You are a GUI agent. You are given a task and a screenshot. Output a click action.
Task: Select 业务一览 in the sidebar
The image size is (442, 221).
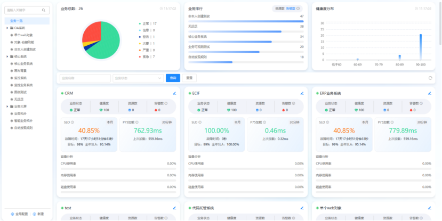tap(27, 21)
